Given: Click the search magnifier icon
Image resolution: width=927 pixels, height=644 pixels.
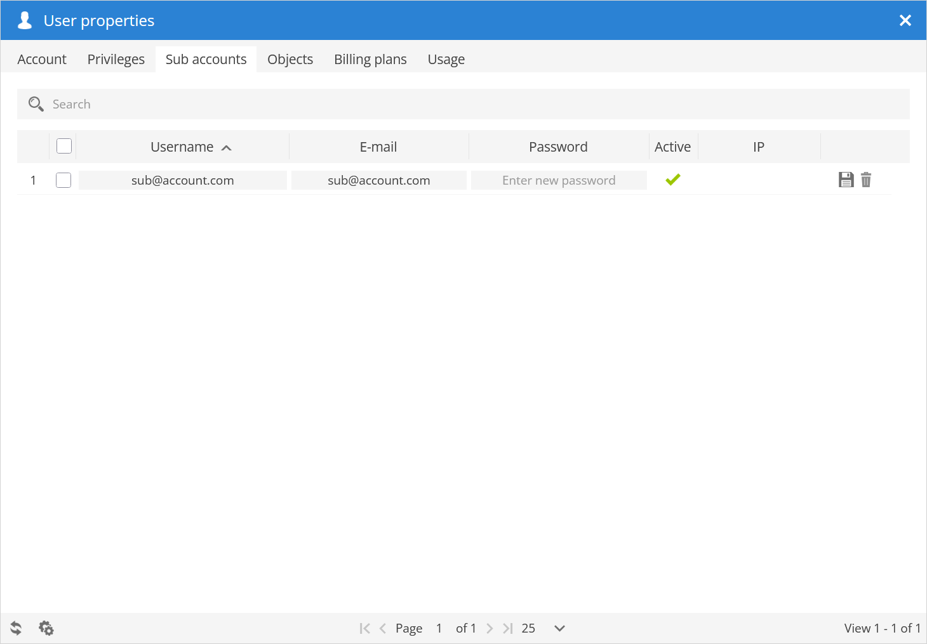Looking at the screenshot, I should [36, 104].
